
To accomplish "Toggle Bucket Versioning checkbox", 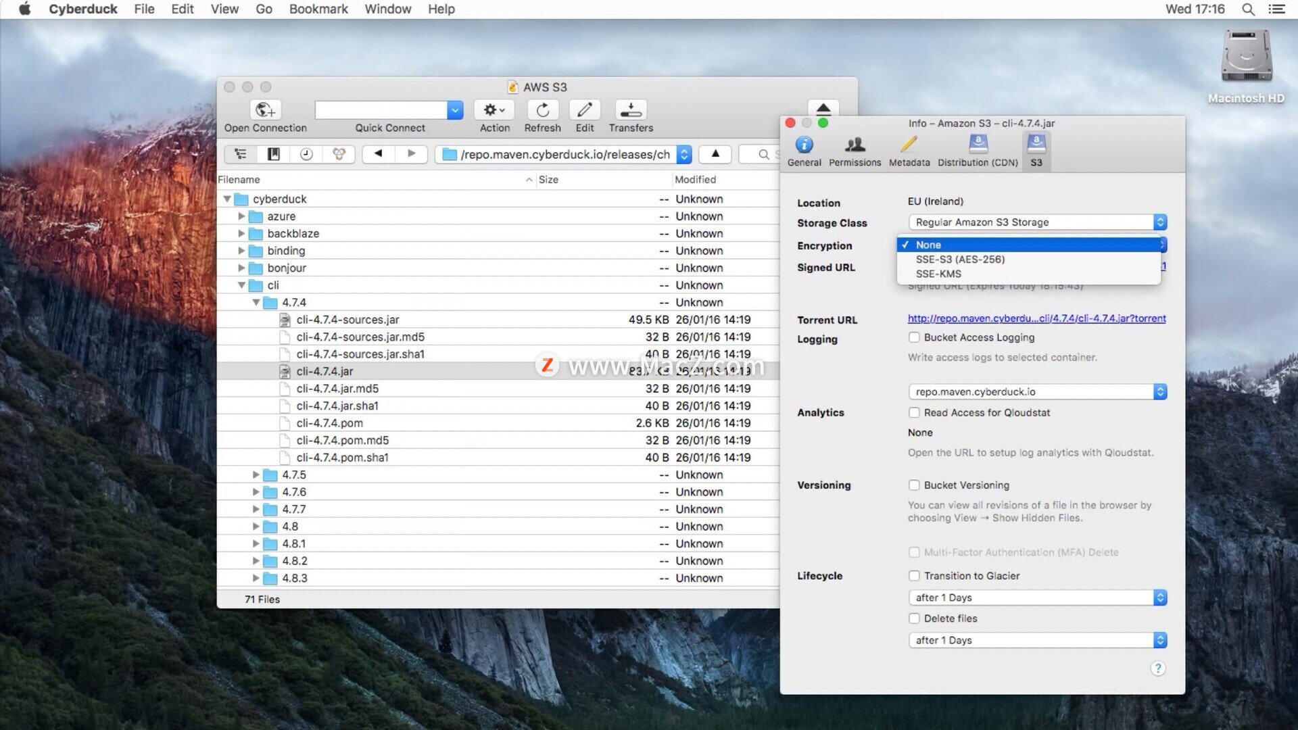I will click(914, 485).
